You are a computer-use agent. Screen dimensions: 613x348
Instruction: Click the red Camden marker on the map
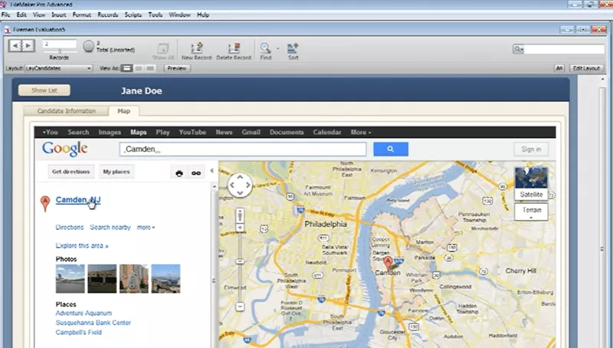coord(388,262)
